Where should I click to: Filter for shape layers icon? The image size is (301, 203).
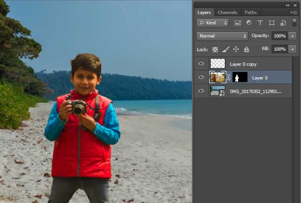(272, 23)
